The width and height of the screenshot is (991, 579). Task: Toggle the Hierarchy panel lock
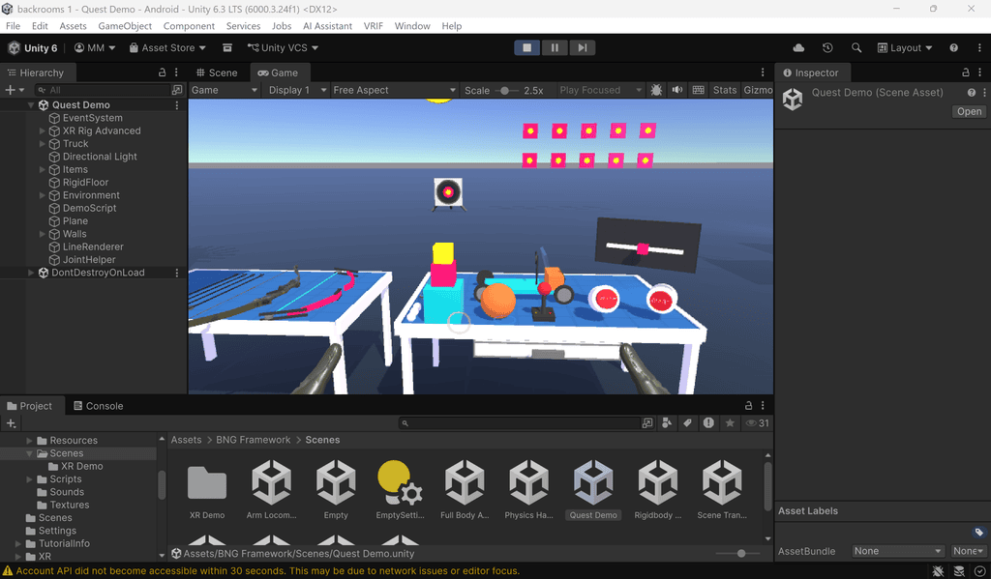coord(162,72)
